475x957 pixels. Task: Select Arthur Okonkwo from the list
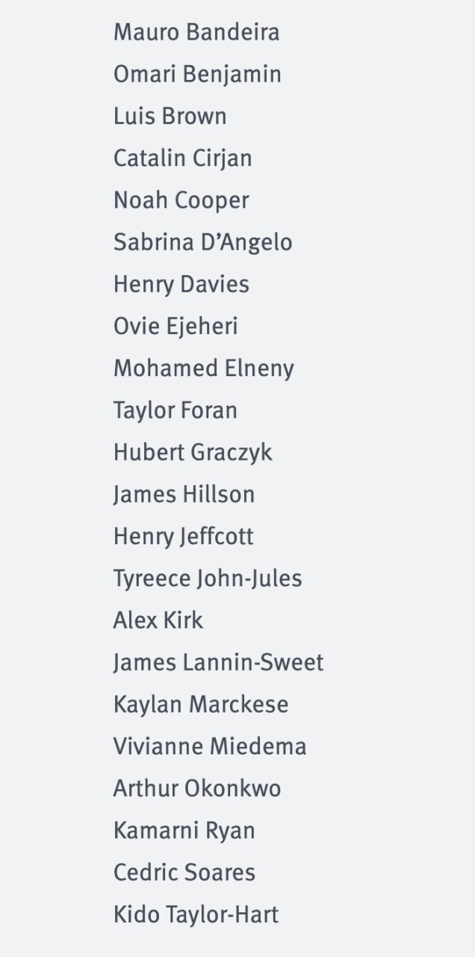[x=196, y=788]
